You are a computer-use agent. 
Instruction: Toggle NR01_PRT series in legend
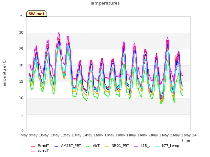[120, 146]
